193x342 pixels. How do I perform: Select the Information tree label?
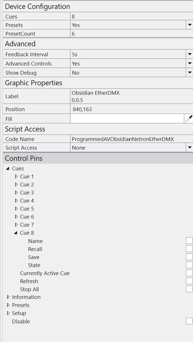(x=26, y=297)
